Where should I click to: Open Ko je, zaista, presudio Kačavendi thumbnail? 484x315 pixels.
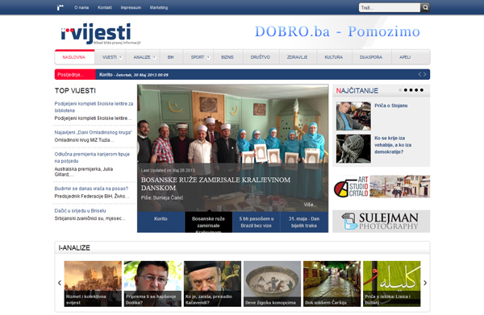[212, 284]
